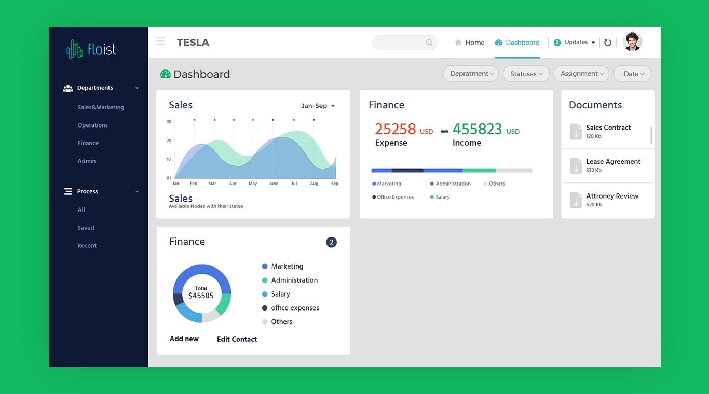Screen dimensions: 709x394
Task: Download the Lease Agreement file icon
Action: click(x=576, y=166)
